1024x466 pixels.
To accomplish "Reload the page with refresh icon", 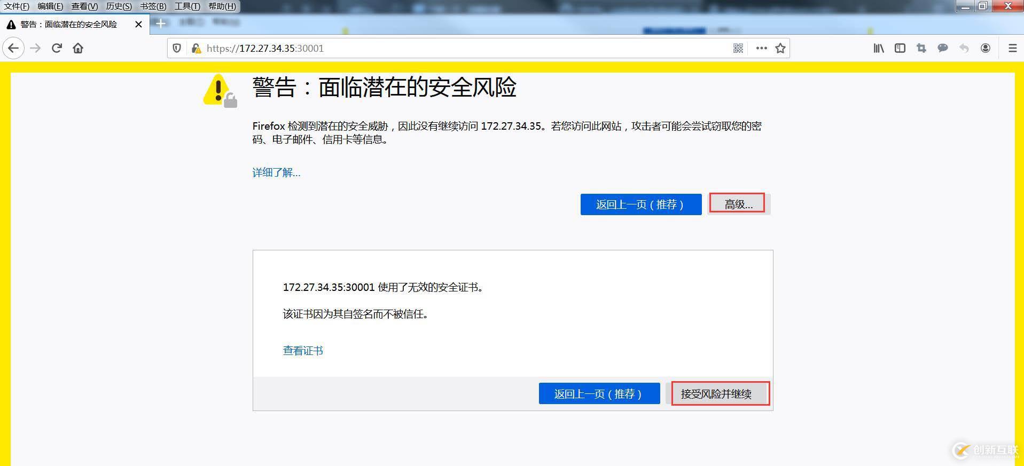I will 57,48.
